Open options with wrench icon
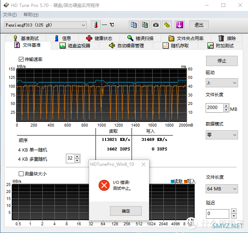 pos(167,25)
